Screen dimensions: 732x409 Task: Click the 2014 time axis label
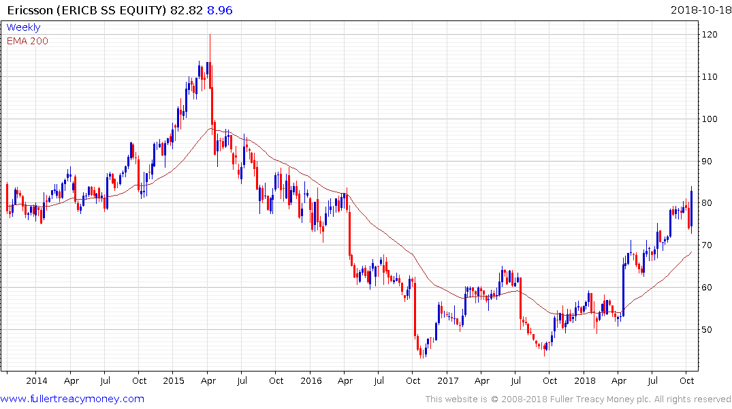coord(36,380)
